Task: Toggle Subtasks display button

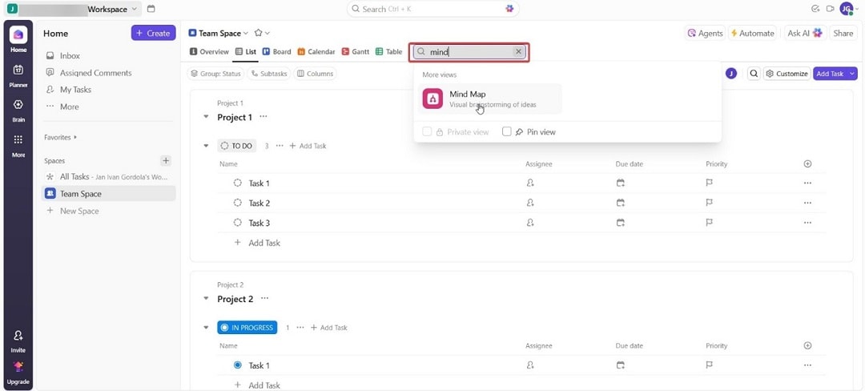Action: point(268,74)
